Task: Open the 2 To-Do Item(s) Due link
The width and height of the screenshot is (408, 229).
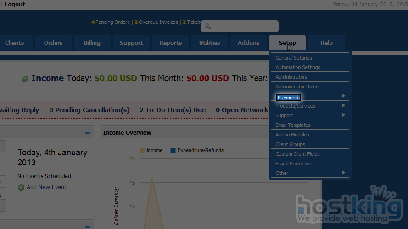Action: pos(173,110)
